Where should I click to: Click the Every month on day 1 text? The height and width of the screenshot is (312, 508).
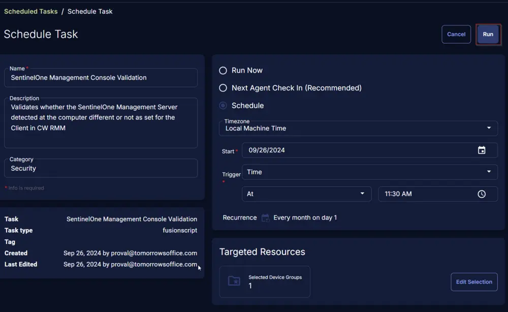tap(305, 217)
